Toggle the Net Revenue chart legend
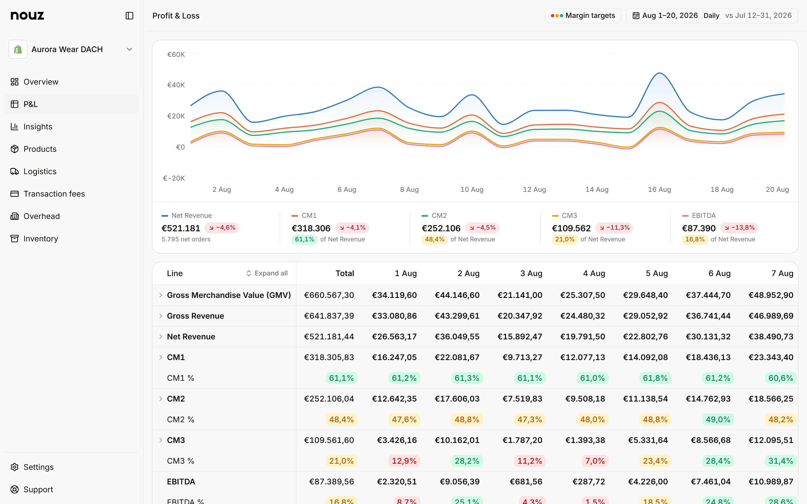The height and width of the screenshot is (504, 807). click(x=186, y=216)
